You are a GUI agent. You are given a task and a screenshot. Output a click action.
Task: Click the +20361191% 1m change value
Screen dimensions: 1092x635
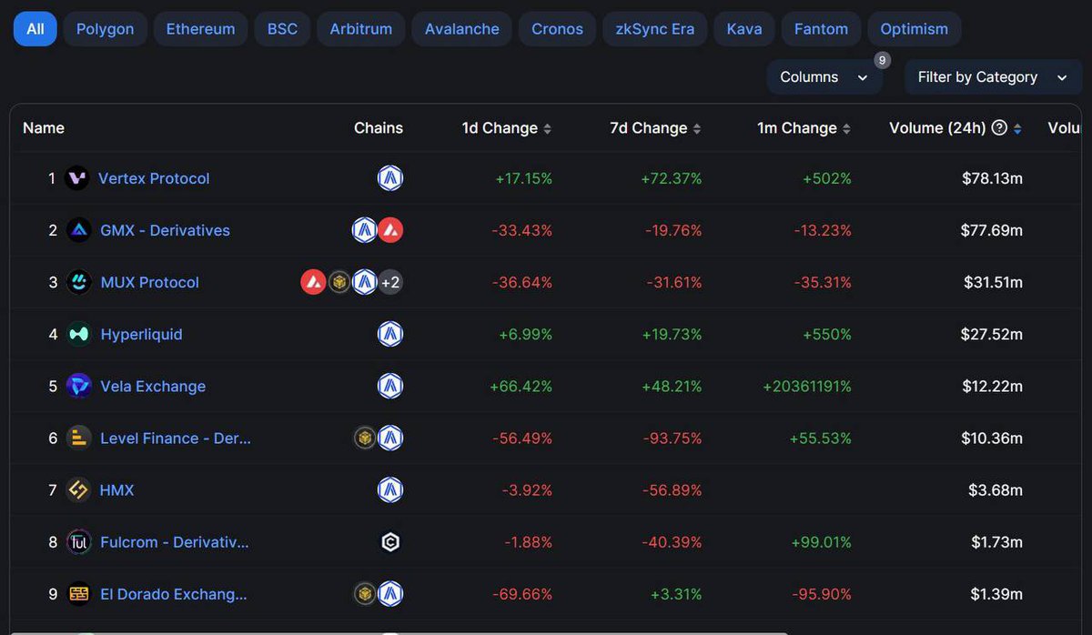(807, 387)
